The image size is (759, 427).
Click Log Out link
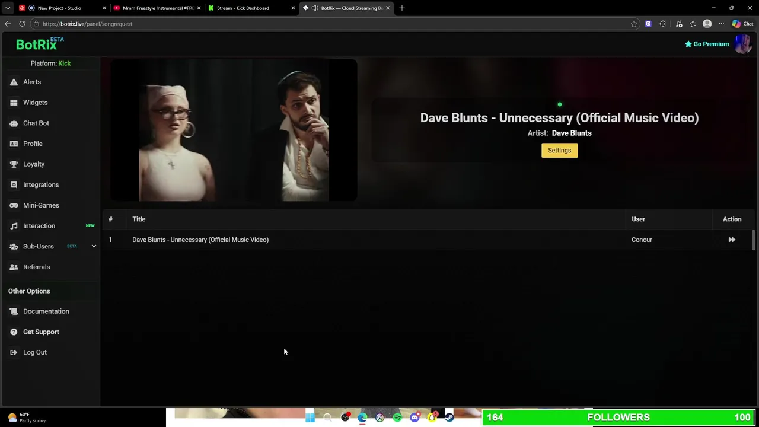point(35,352)
